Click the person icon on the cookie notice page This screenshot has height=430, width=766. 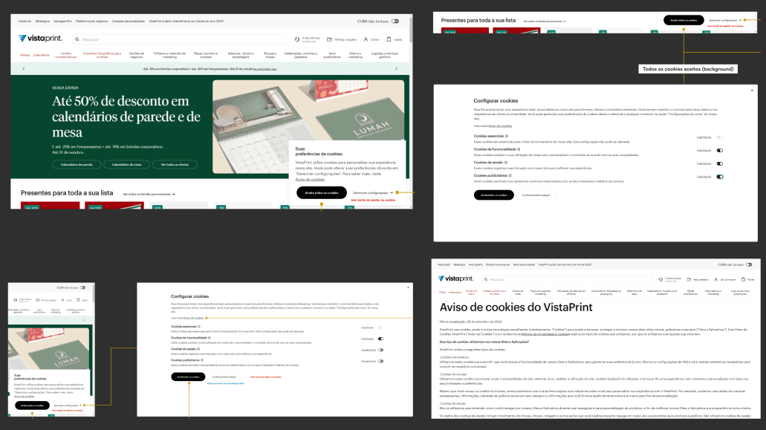(x=716, y=280)
